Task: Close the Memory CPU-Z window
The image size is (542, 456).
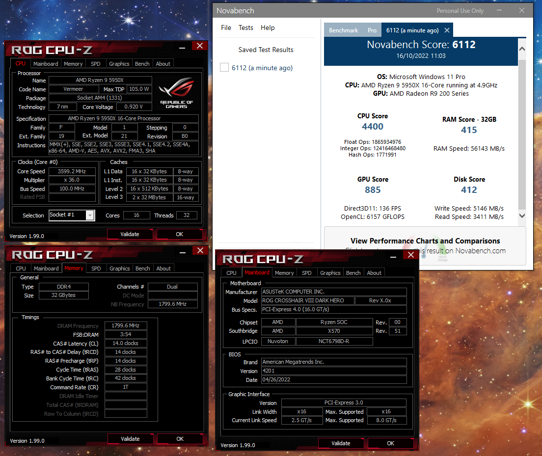Action: [x=200, y=251]
